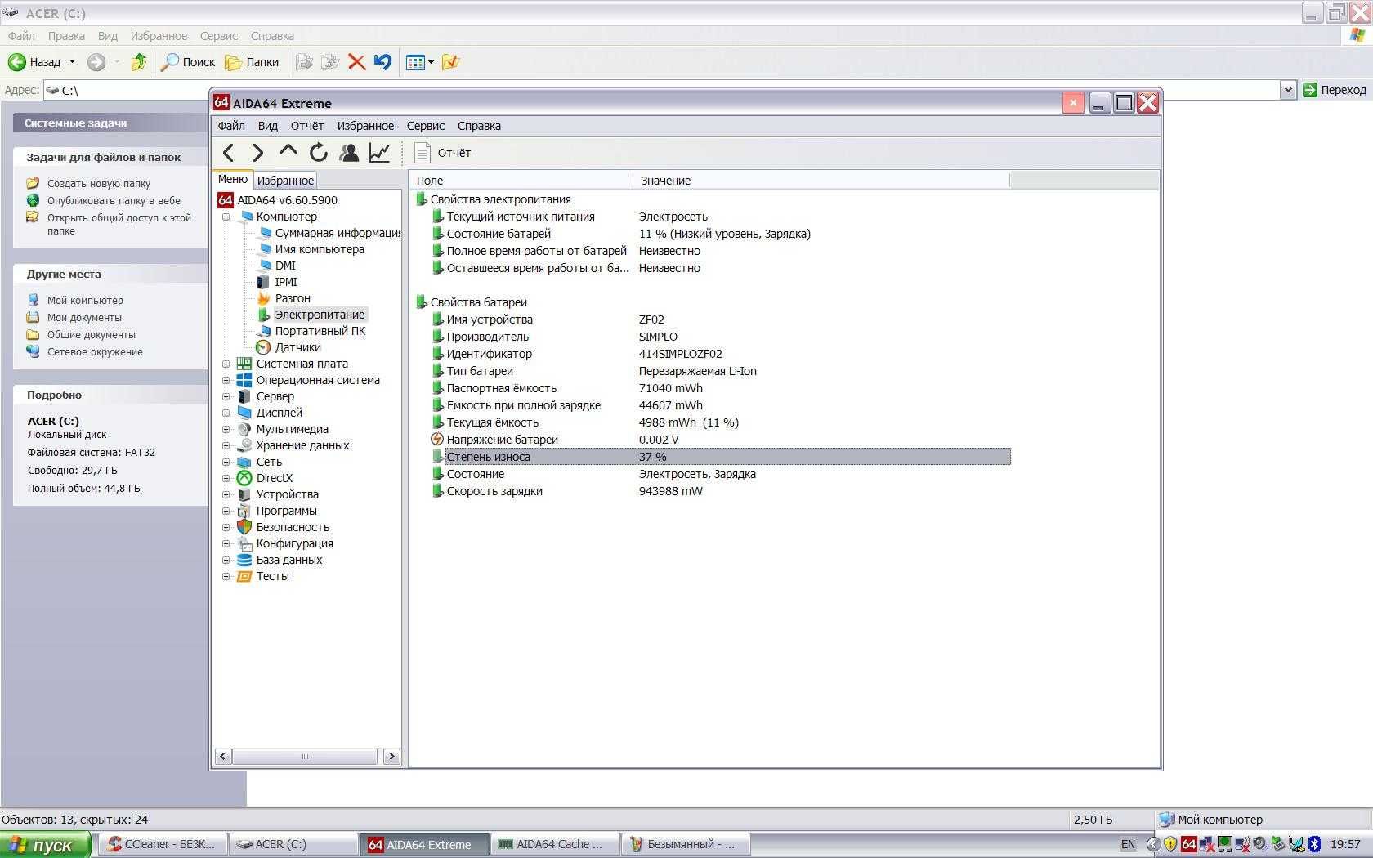Click the Устройства tree icon

click(x=244, y=494)
